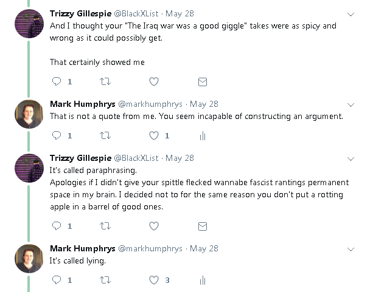Open the chevron menu on 'It's called lying' tweet
The height and width of the screenshot is (292, 373).
pos(350,248)
